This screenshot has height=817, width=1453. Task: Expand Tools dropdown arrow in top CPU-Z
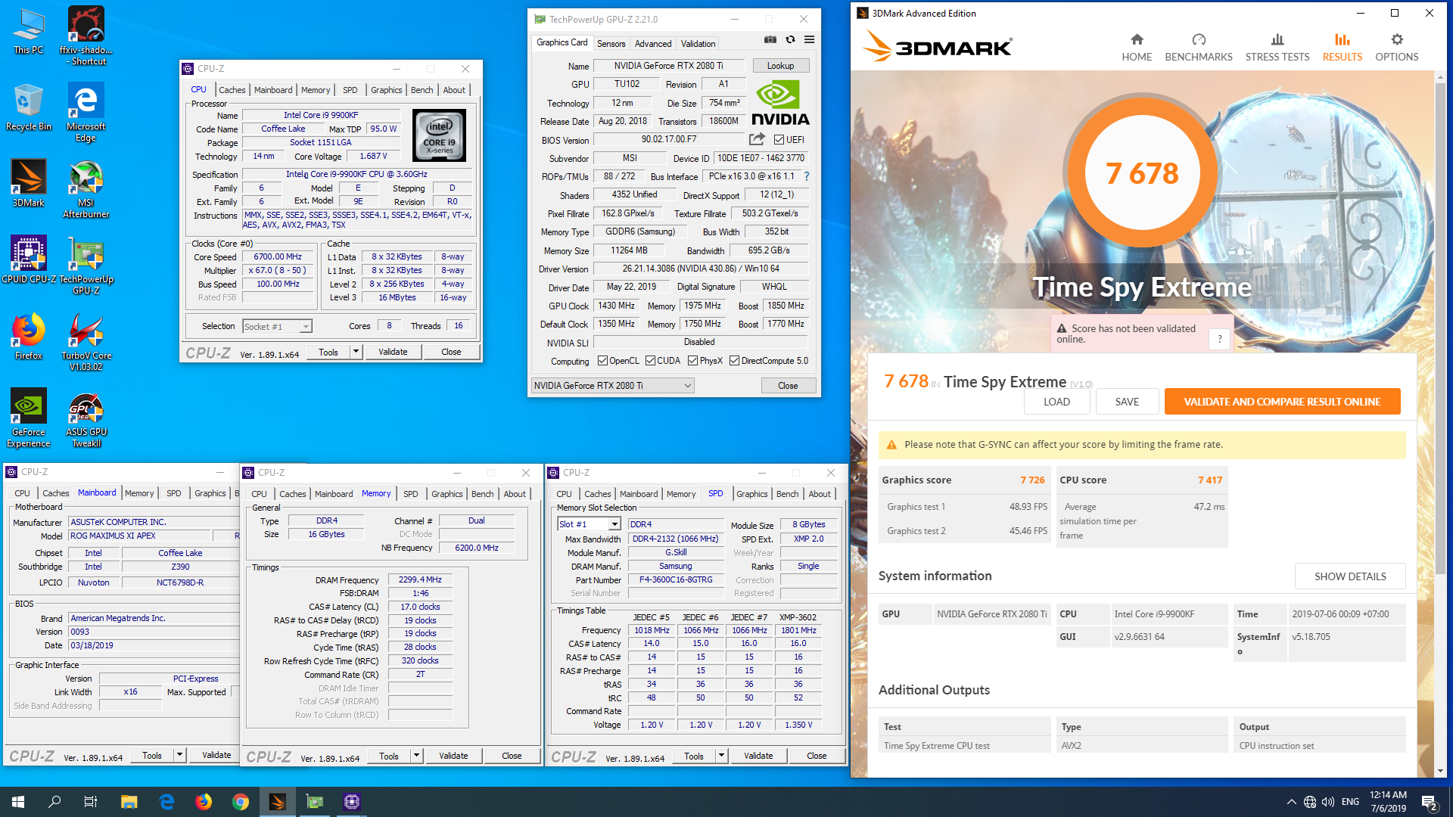[x=356, y=352]
